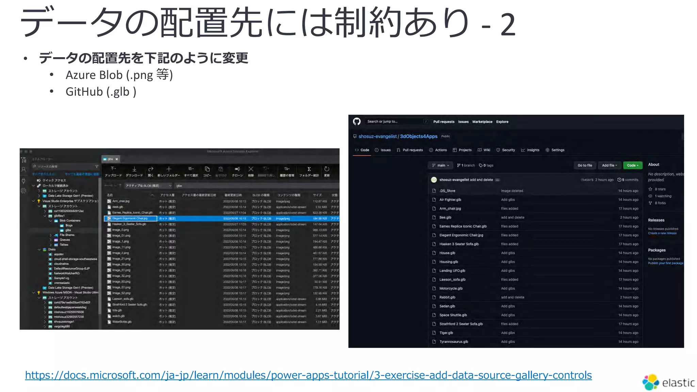697x392 pixels.
Task: Open the Projects tab
Action: pos(462,150)
